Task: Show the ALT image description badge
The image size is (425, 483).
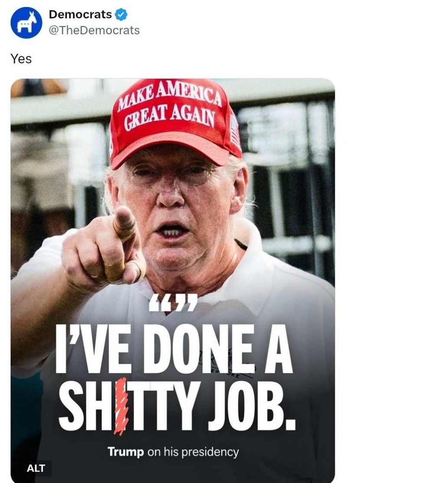Action: [x=36, y=468]
